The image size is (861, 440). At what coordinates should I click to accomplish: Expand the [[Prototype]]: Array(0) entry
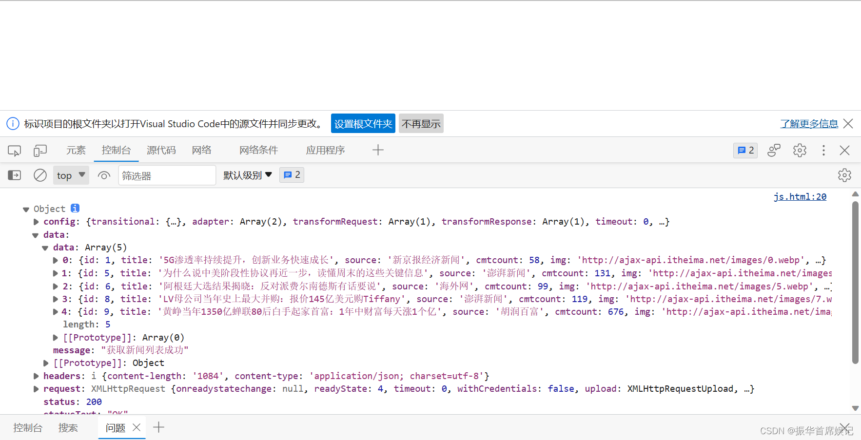point(55,337)
